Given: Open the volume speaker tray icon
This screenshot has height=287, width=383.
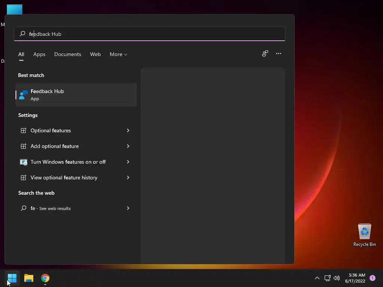Looking at the screenshot, I should click(x=337, y=278).
